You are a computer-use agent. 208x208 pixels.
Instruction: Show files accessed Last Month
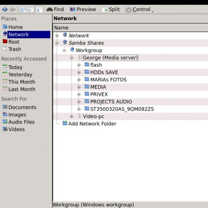[22, 89]
